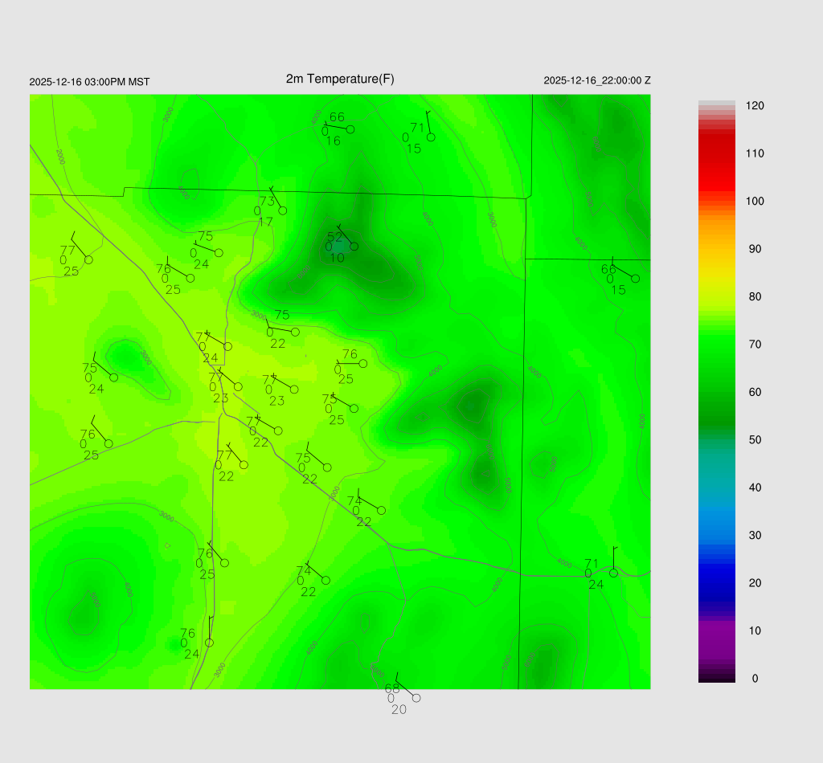Select the station marker labeled 73 and 17
This screenshot has height=763, width=823.
[283, 211]
